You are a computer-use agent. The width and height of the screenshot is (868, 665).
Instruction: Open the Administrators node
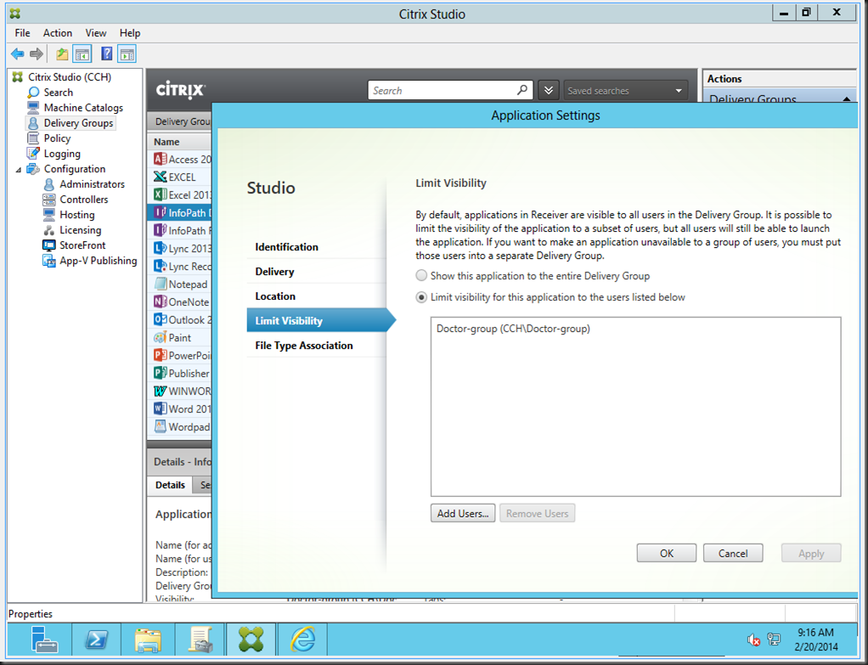pyautogui.click(x=92, y=184)
